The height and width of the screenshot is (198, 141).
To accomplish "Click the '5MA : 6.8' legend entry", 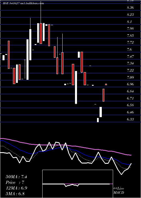I will click(x=15, y=193).
